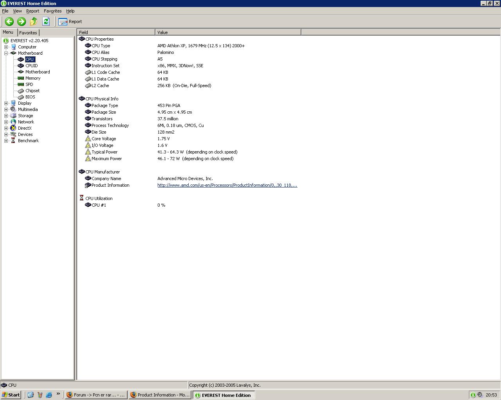Click the Multimedia speaker icon in tree

click(x=13, y=109)
